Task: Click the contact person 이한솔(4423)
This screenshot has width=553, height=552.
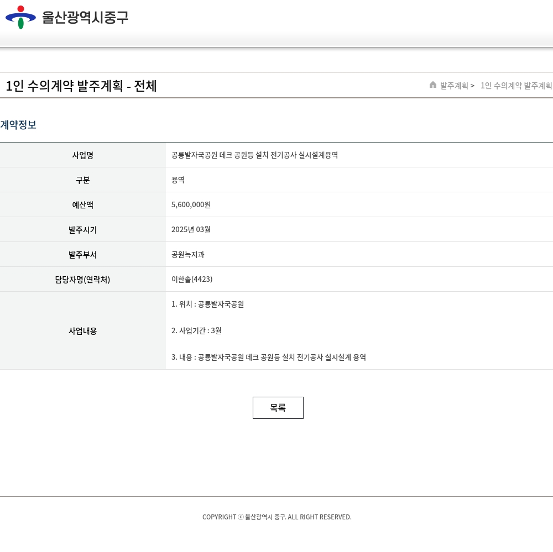Action: [x=192, y=280]
